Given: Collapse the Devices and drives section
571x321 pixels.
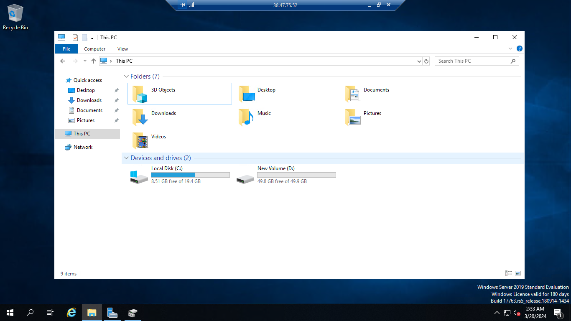Looking at the screenshot, I should pos(126,158).
